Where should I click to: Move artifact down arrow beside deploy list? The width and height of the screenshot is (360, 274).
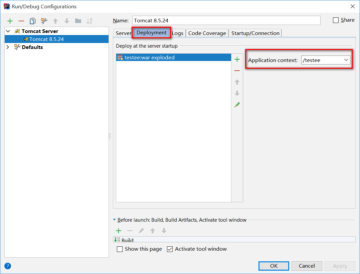pos(237,93)
